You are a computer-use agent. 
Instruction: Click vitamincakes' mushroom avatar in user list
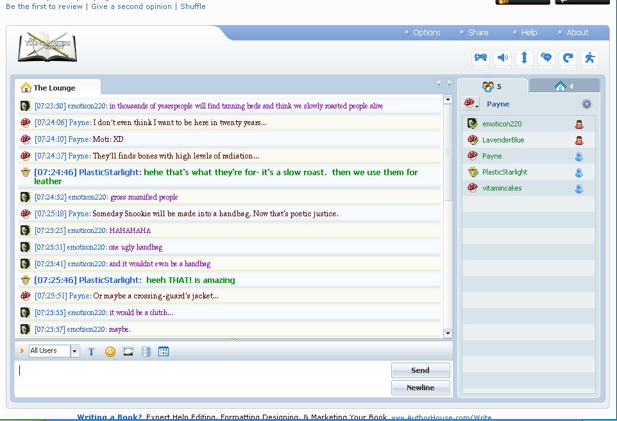pos(472,188)
